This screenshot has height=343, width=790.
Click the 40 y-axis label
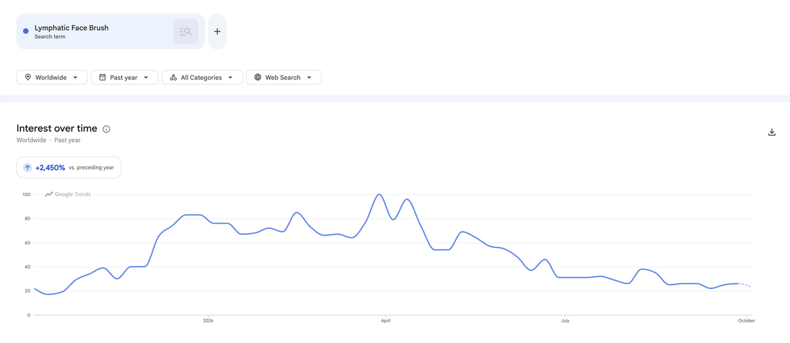[x=28, y=267]
